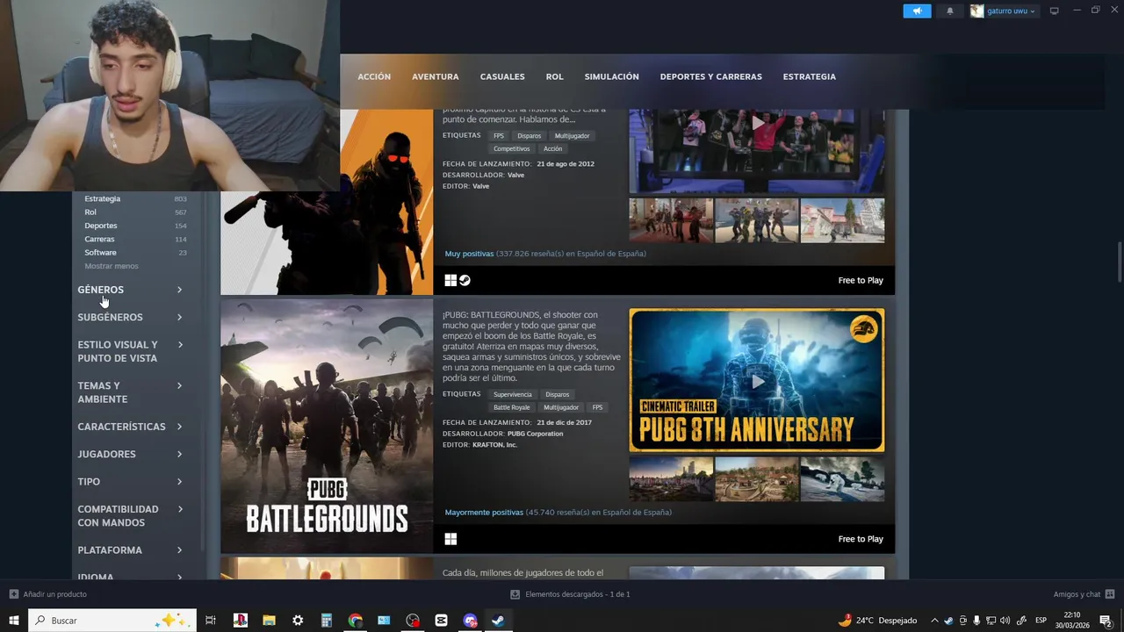Select the Carreras tag filter
Viewport: 1124px width, 632px height.
click(99, 239)
